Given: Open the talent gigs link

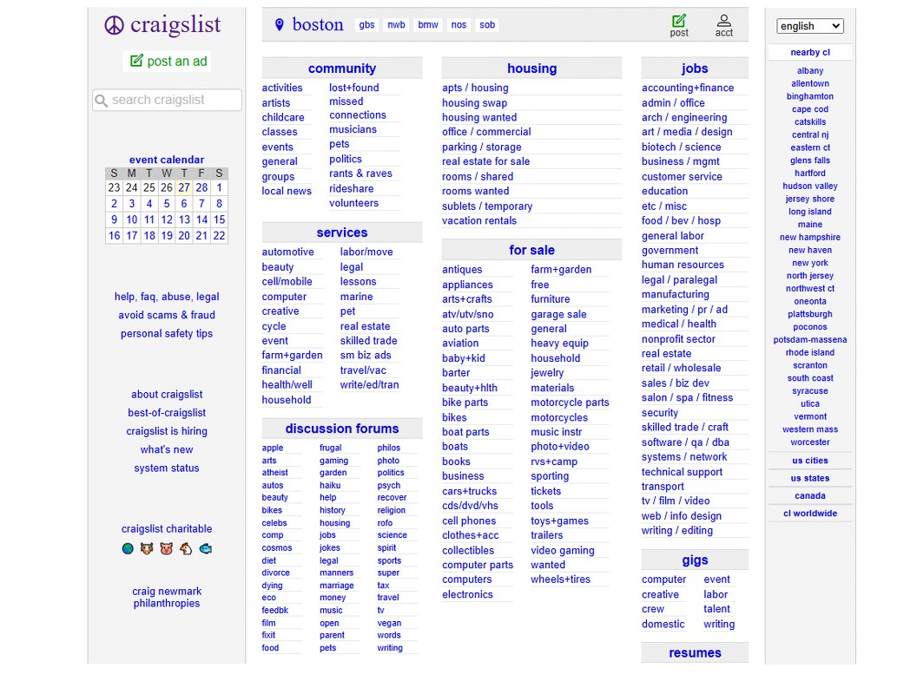Looking at the screenshot, I should coord(716,609).
